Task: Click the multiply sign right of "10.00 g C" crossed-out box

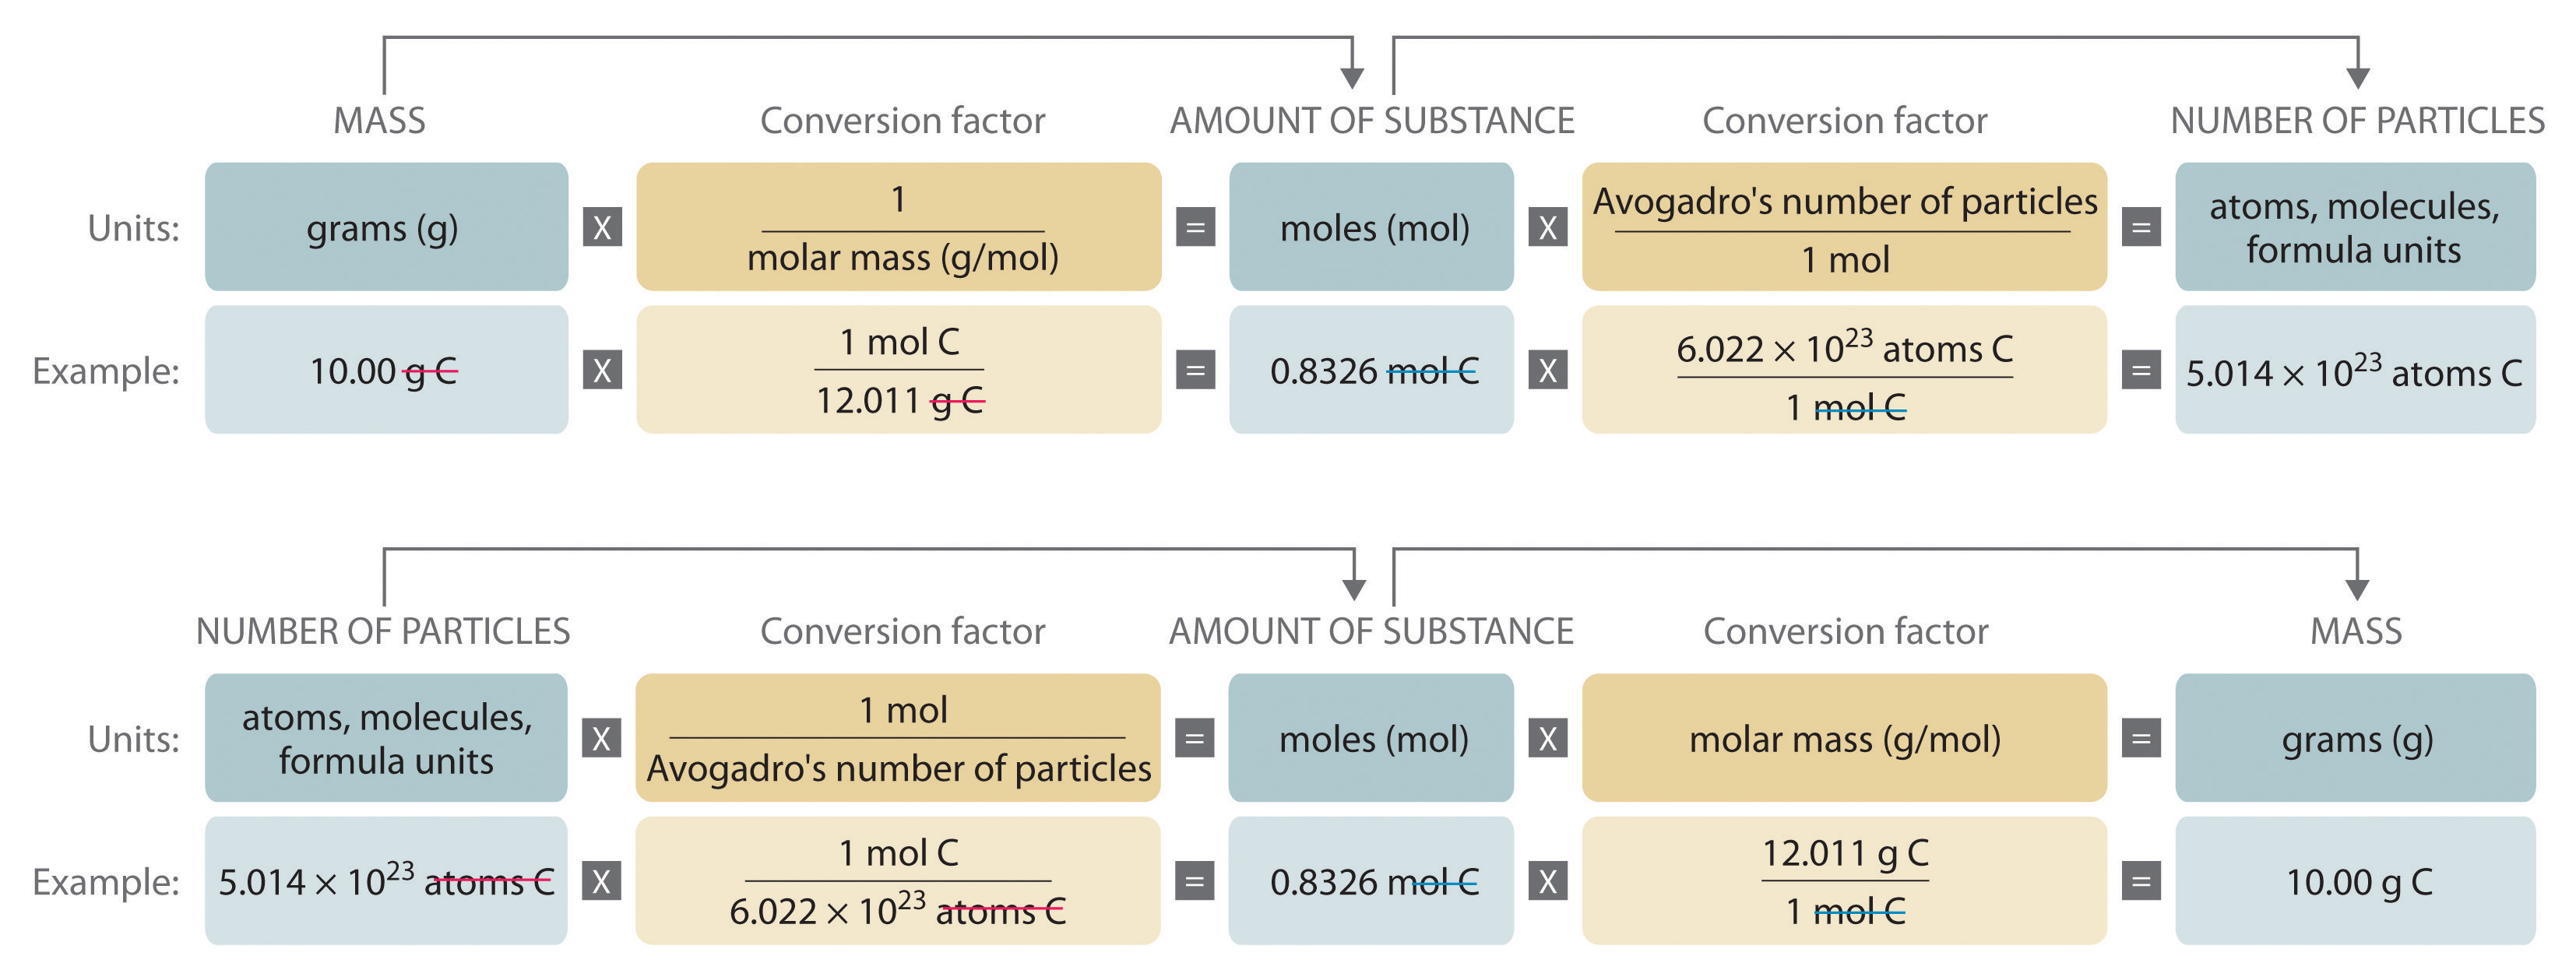Action: click(602, 370)
